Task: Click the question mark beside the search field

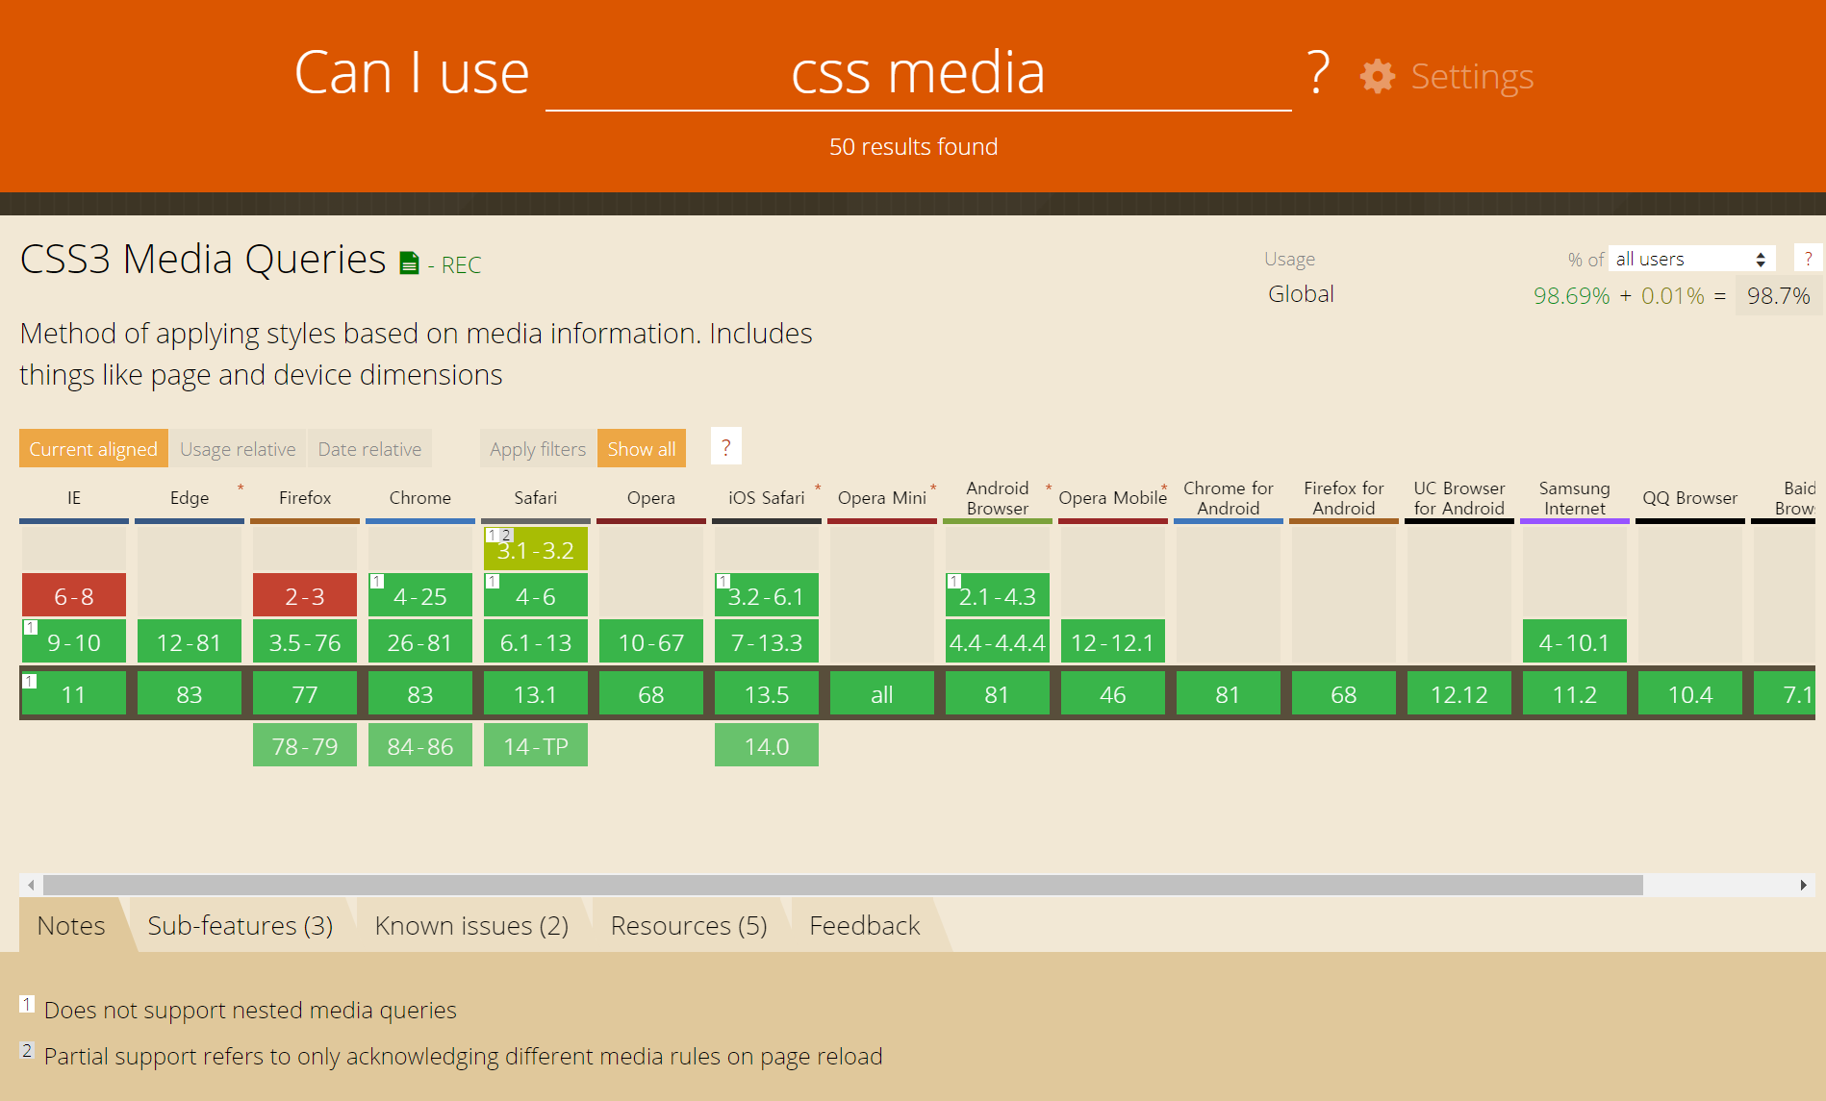Action: (1318, 72)
